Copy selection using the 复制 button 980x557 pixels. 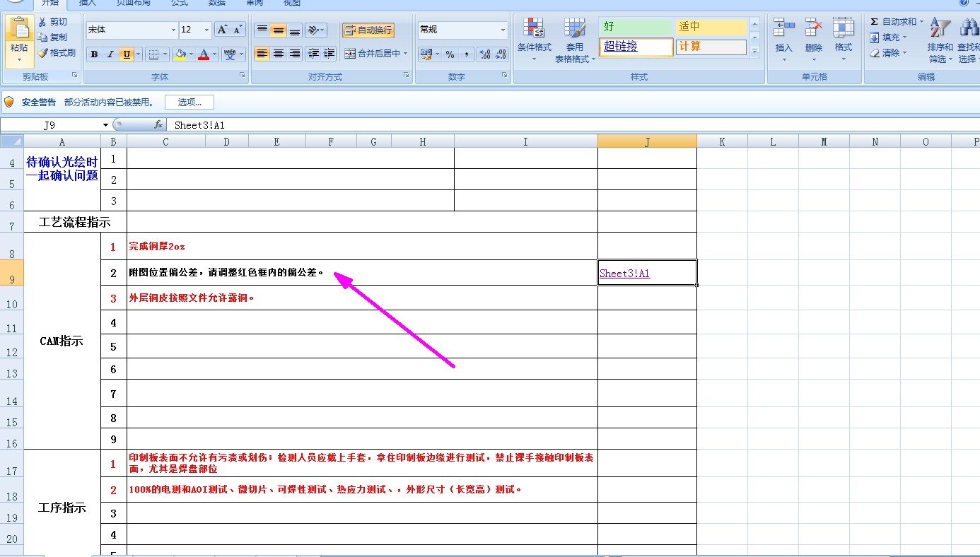click(52, 37)
